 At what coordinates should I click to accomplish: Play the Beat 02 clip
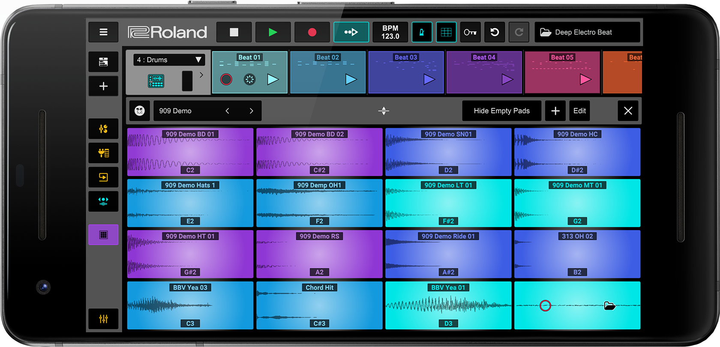(x=351, y=79)
